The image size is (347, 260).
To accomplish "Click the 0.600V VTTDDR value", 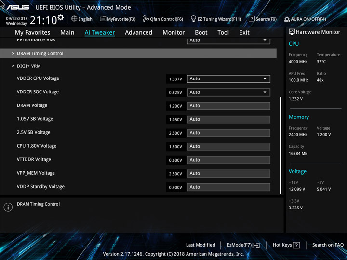I will (x=175, y=160).
